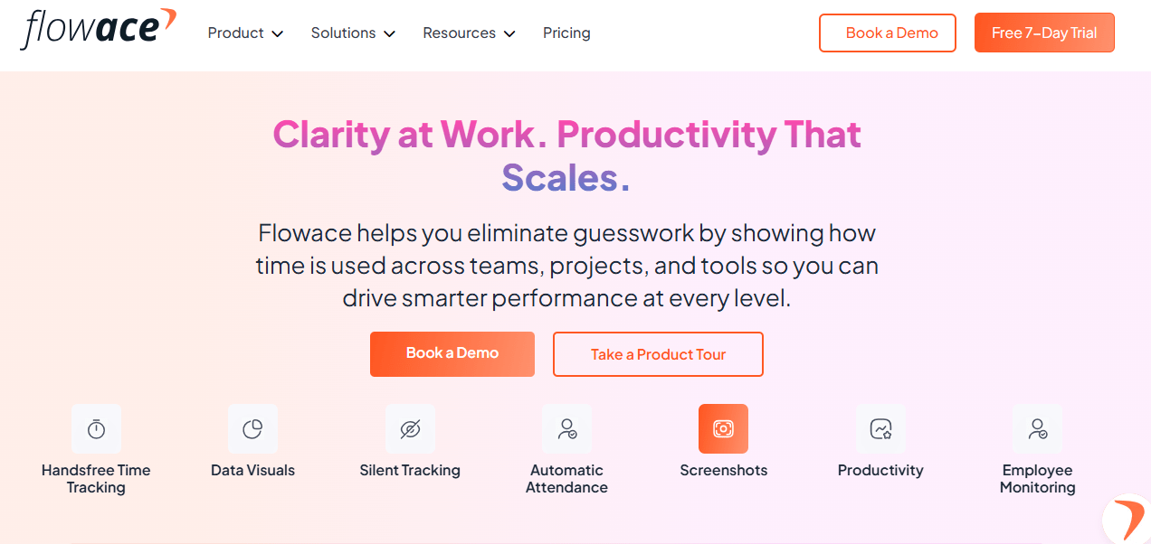
Task: Click the outlined Book a Demo header button
Action: tap(887, 33)
